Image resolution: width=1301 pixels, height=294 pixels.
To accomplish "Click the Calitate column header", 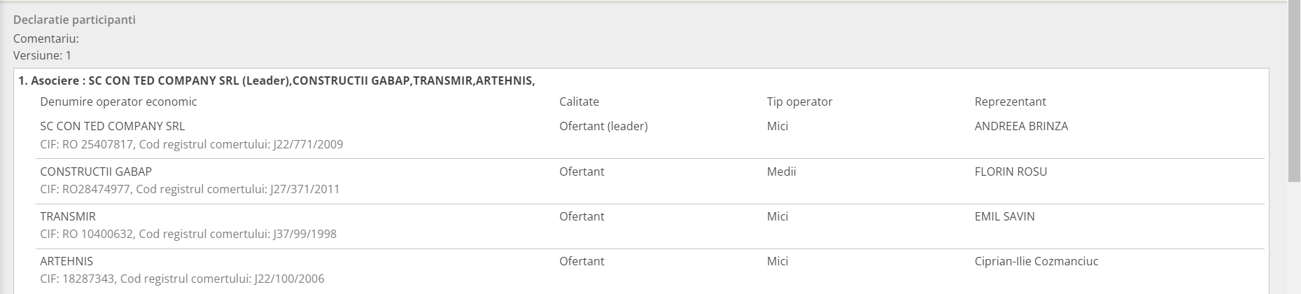I will pyautogui.click(x=579, y=101).
